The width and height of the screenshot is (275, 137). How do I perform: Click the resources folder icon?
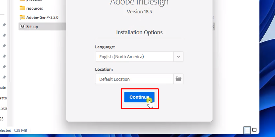point(22,8)
